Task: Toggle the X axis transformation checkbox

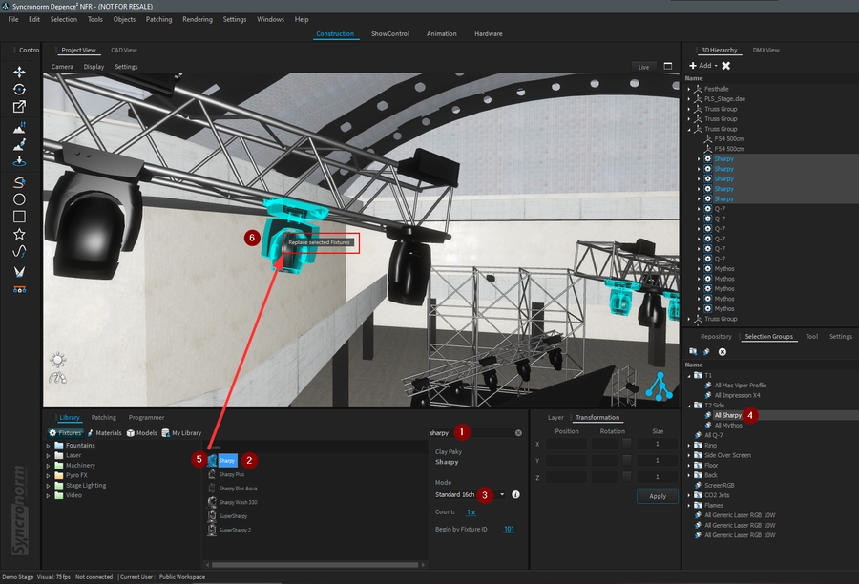Action: pos(626,444)
